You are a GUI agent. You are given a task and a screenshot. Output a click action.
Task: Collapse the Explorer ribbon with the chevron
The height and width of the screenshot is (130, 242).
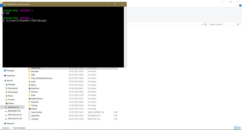coord(237,5)
